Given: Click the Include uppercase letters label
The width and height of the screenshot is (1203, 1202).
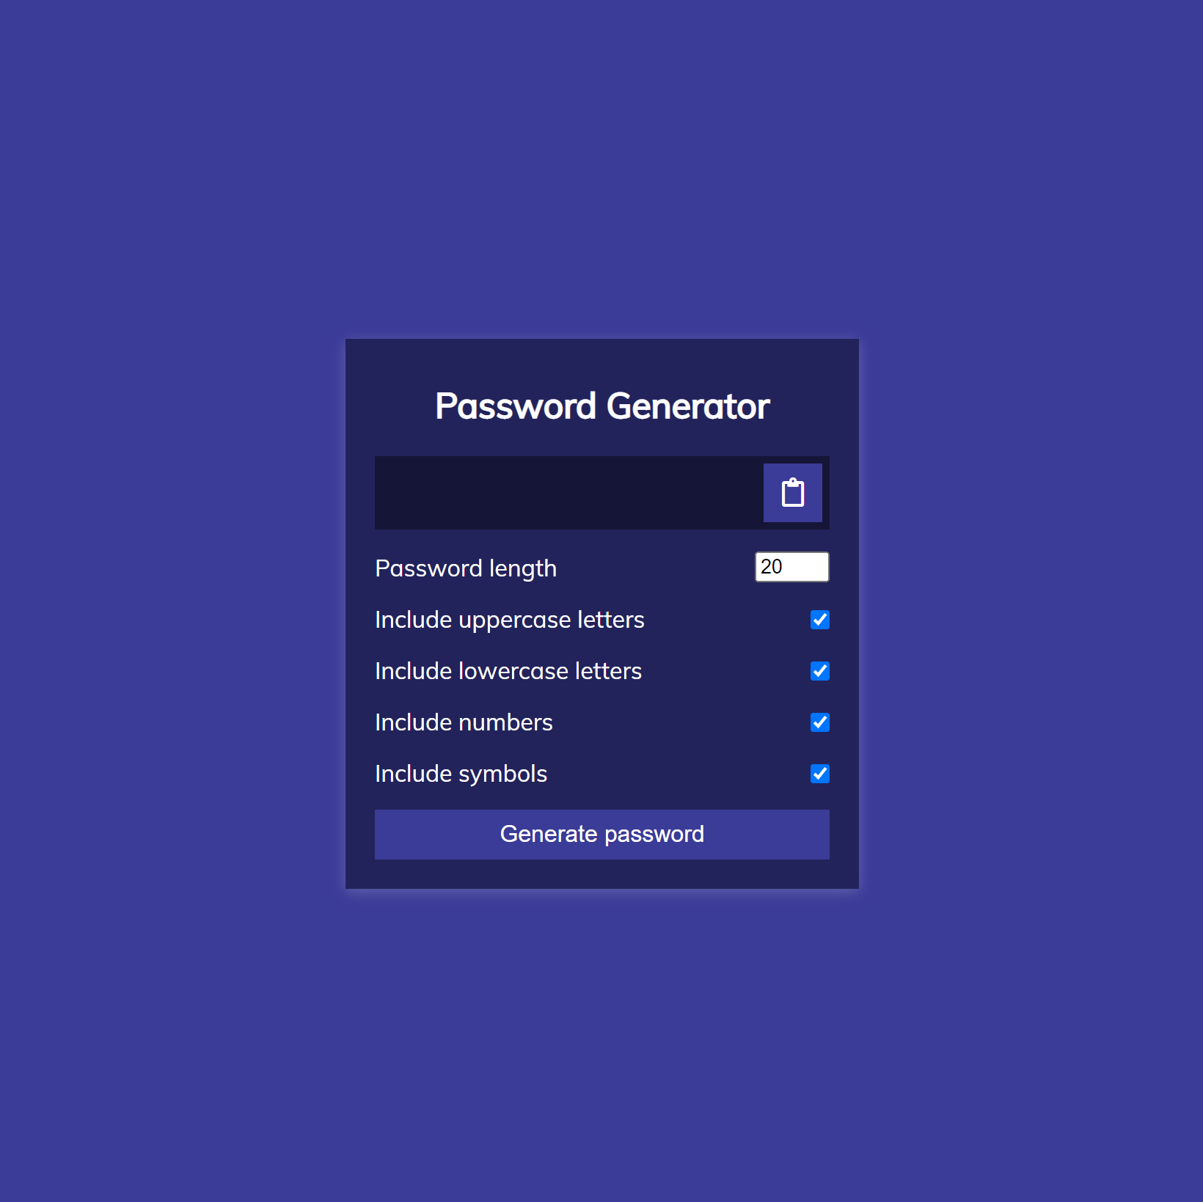Looking at the screenshot, I should 510,620.
